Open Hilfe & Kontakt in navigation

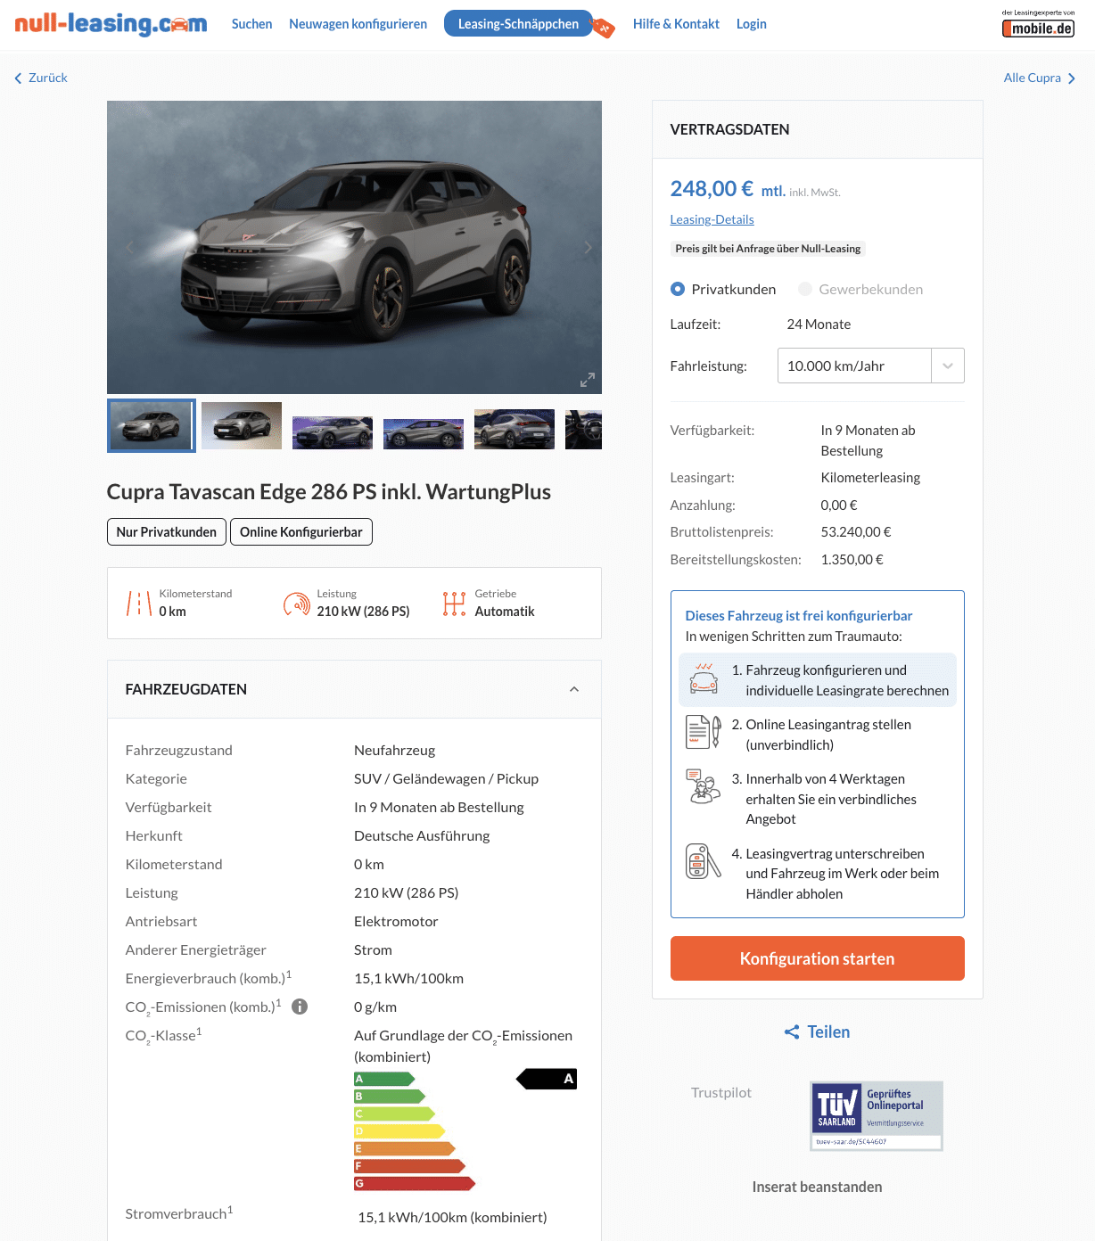676,24
